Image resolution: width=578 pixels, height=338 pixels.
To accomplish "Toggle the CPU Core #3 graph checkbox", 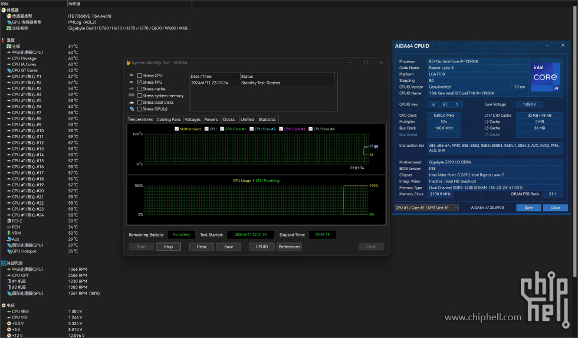I will [x=281, y=129].
